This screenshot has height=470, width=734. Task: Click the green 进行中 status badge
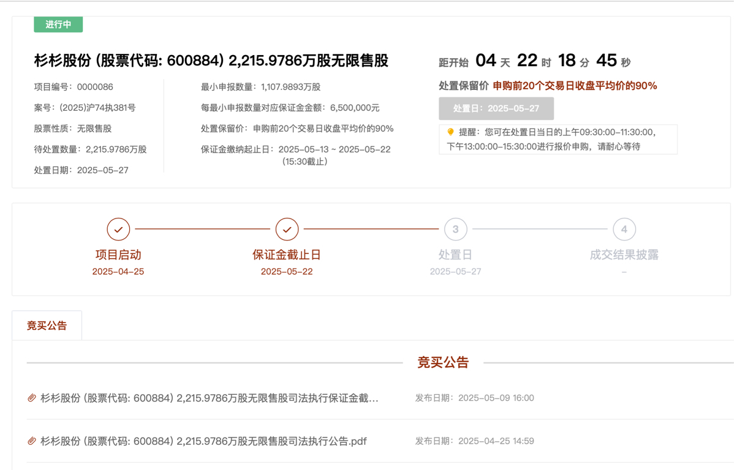coord(58,24)
